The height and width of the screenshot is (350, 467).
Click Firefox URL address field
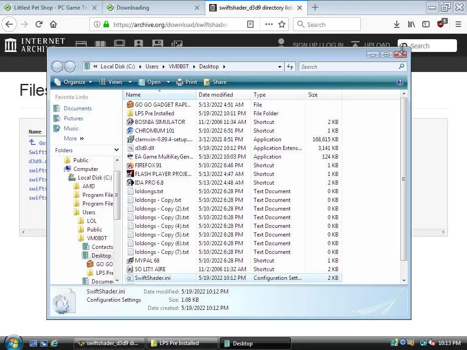[x=171, y=25]
